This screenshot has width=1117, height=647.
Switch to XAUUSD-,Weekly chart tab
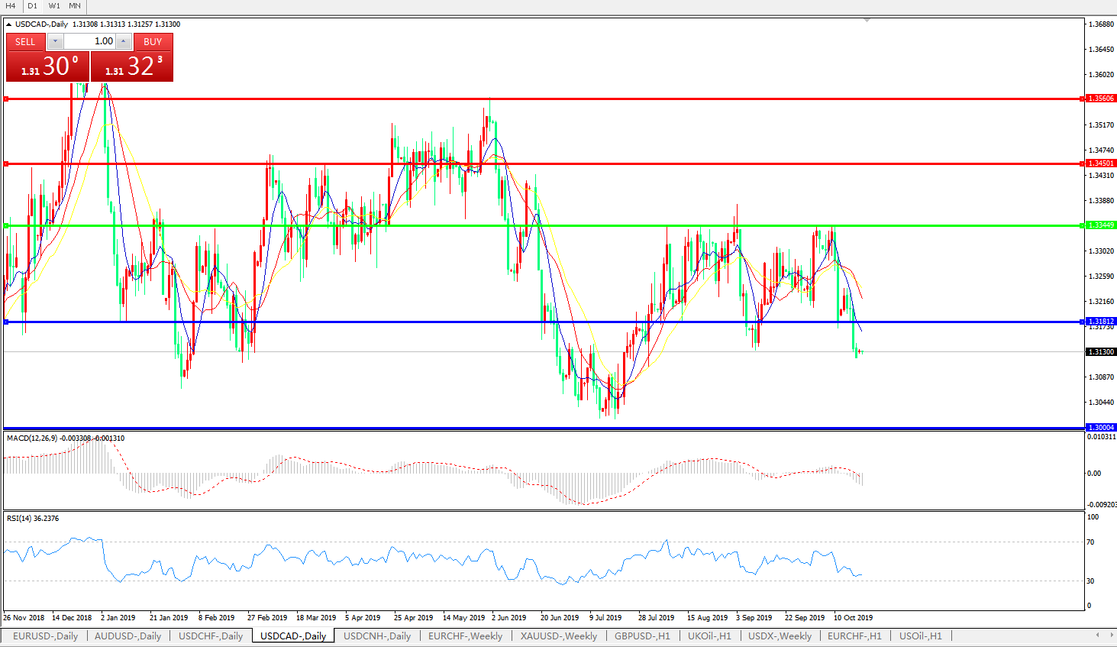click(558, 636)
